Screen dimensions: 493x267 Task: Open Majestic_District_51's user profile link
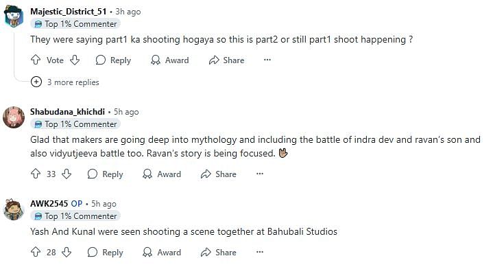point(69,12)
